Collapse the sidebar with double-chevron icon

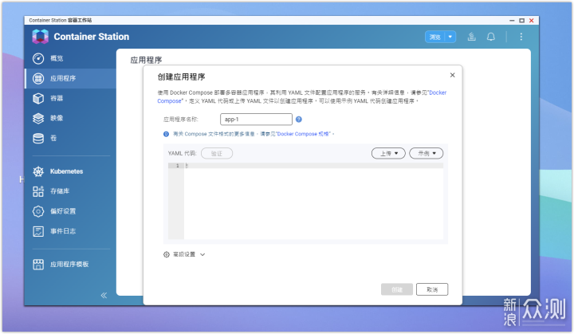click(104, 295)
